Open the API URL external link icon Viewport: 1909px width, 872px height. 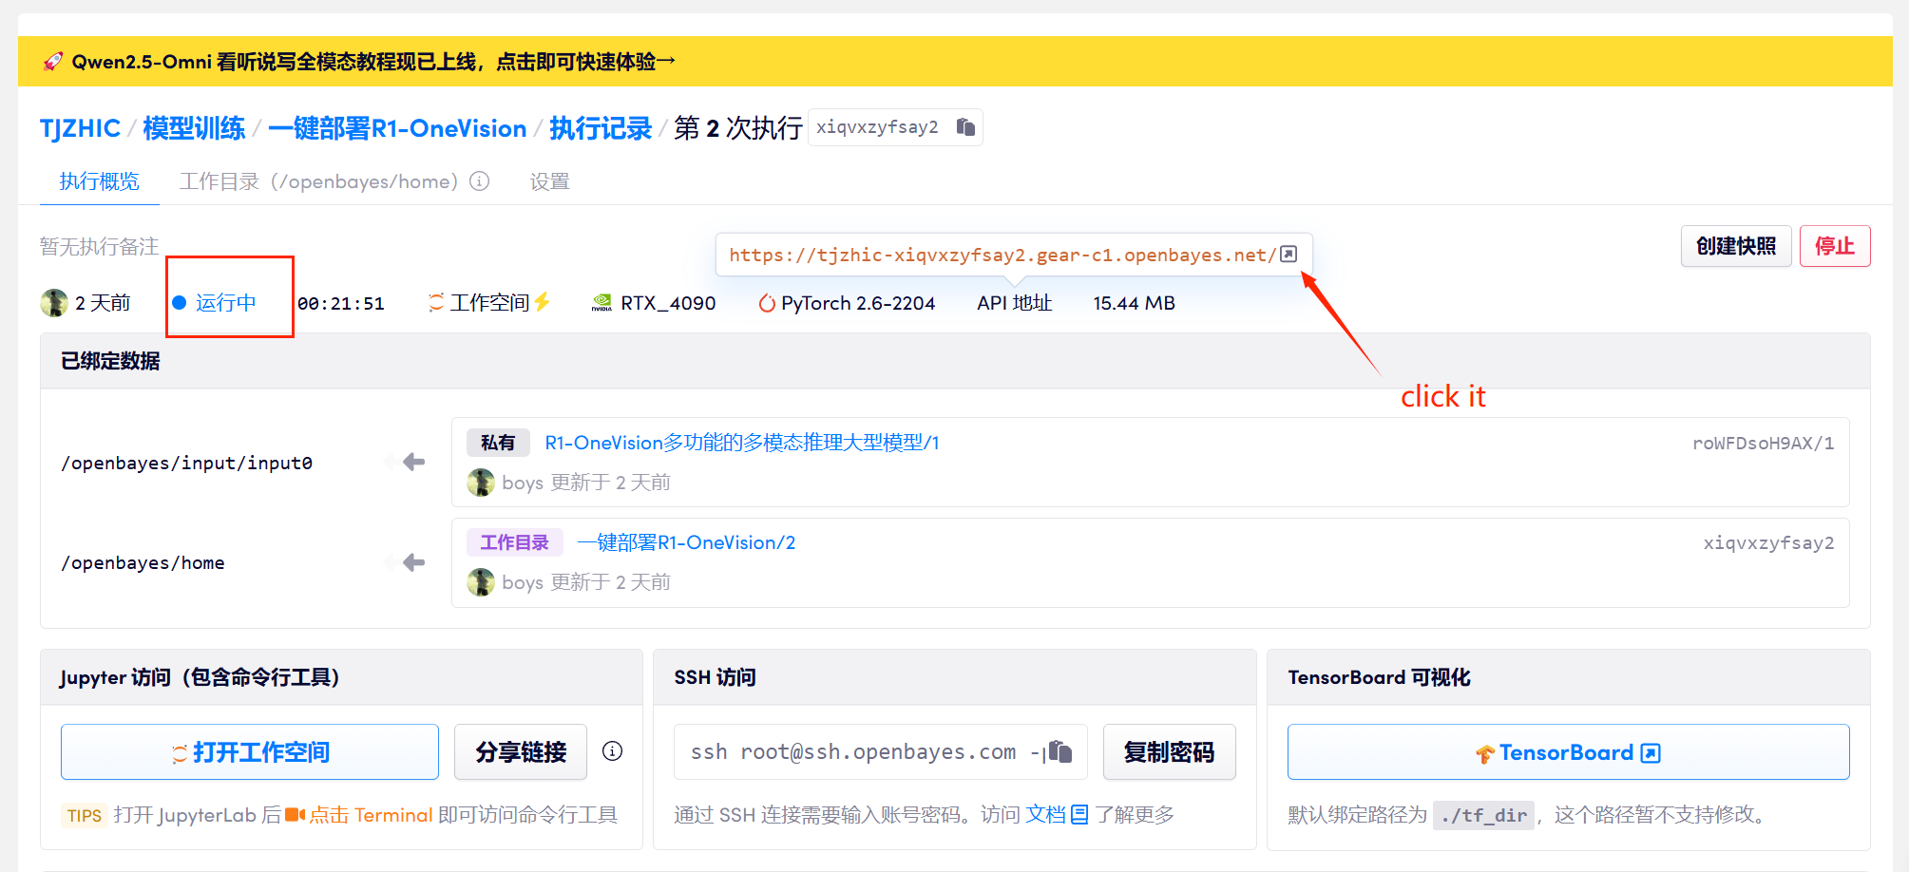1289,255
